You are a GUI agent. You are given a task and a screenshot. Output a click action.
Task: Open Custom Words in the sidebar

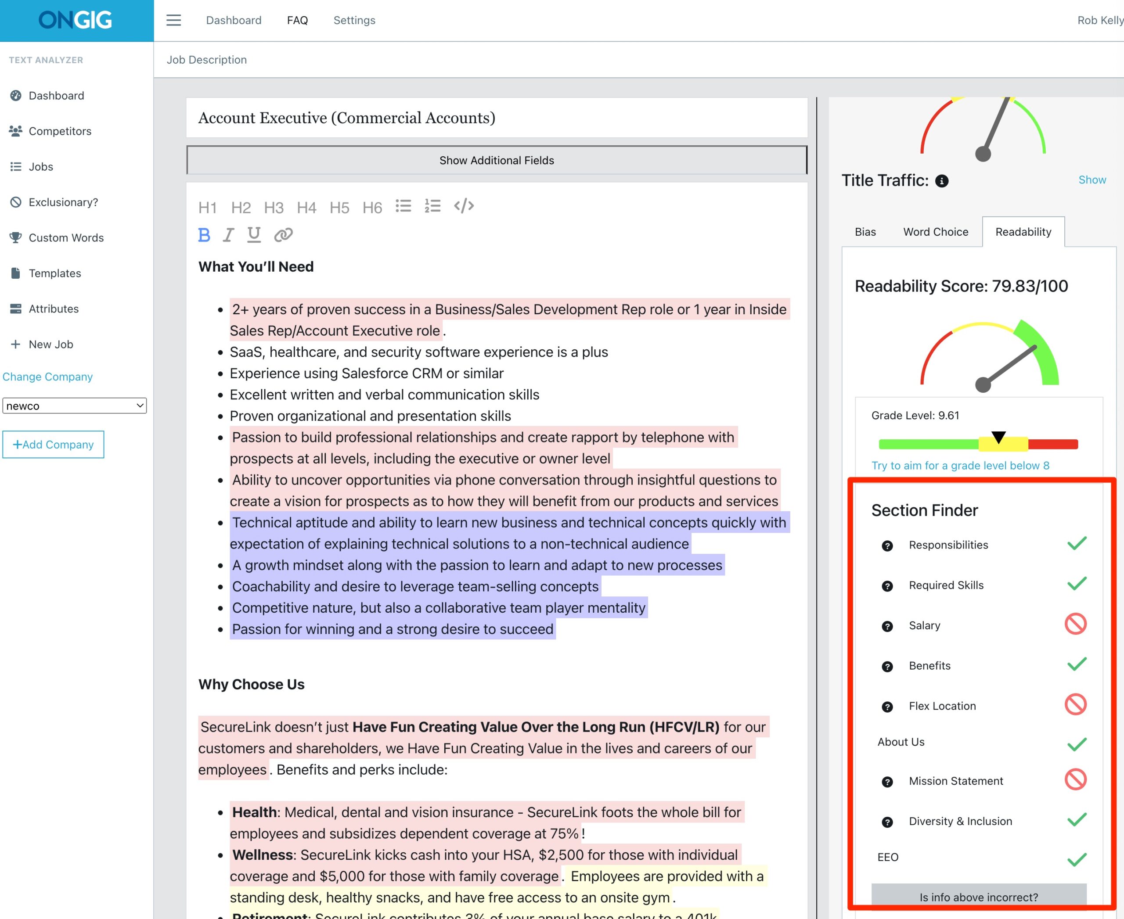[x=66, y=238]
